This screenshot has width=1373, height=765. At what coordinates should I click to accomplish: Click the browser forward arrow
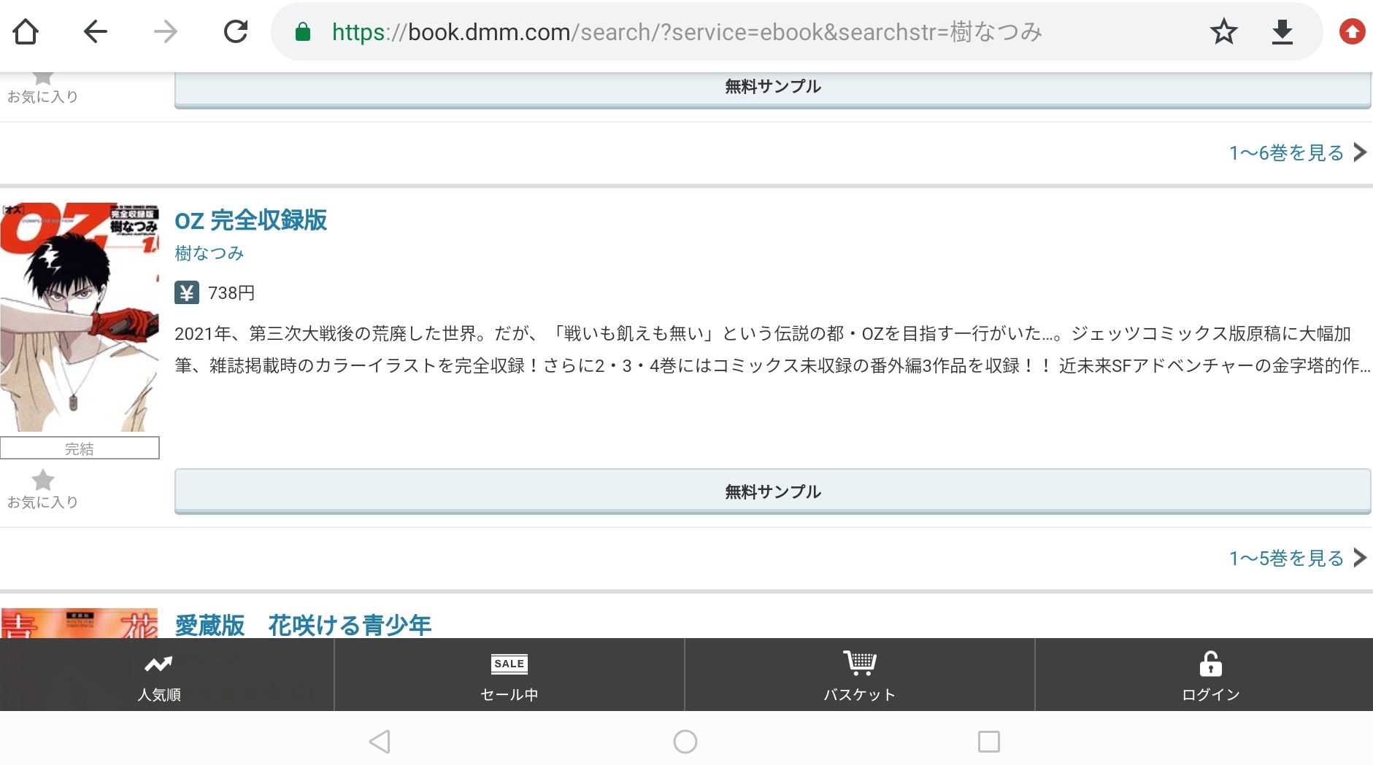166,32
